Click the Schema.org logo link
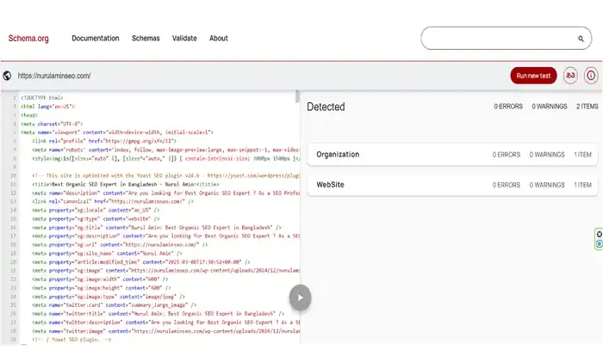This screenshot has height=362, width=603. tap(28, 39)
